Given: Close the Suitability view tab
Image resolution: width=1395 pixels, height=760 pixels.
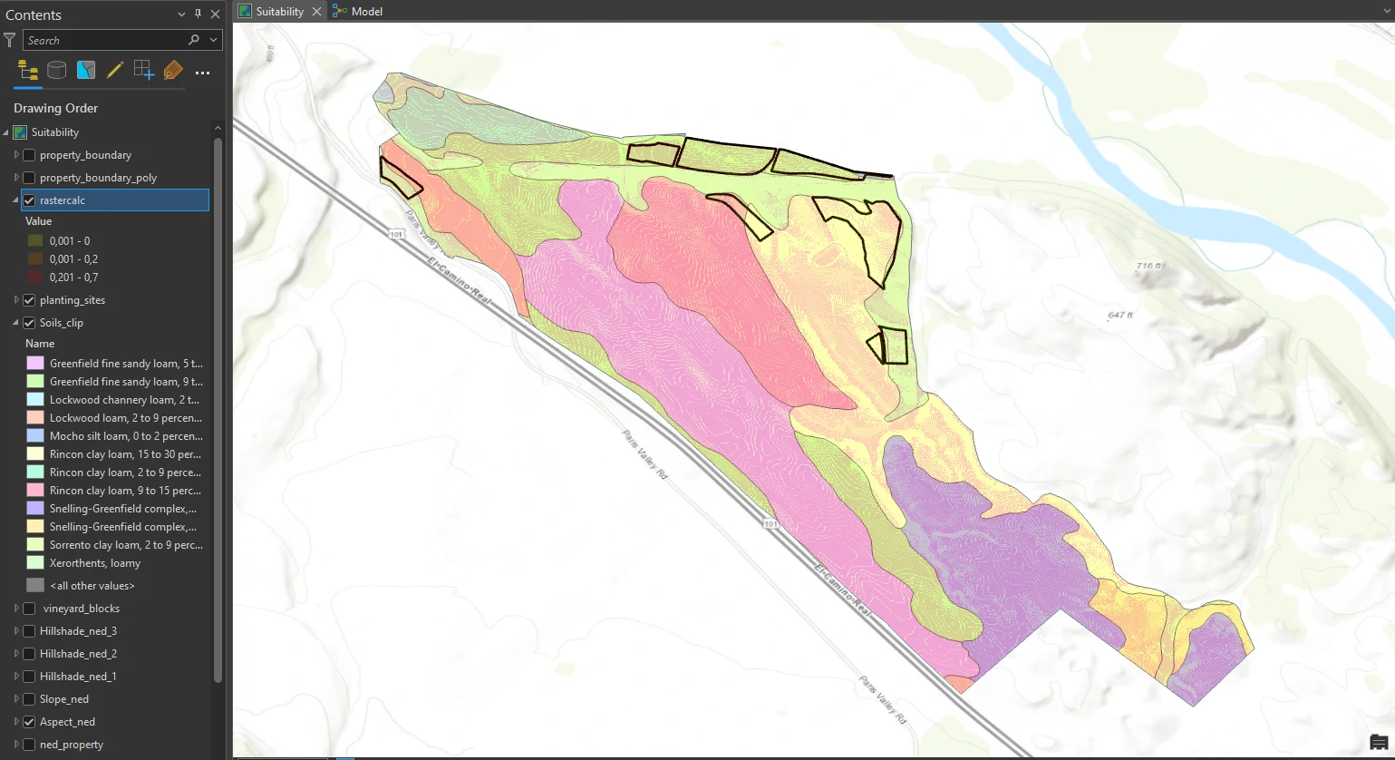Looking at the screenshot, I should pyautogui.click(x=316, y=11).
